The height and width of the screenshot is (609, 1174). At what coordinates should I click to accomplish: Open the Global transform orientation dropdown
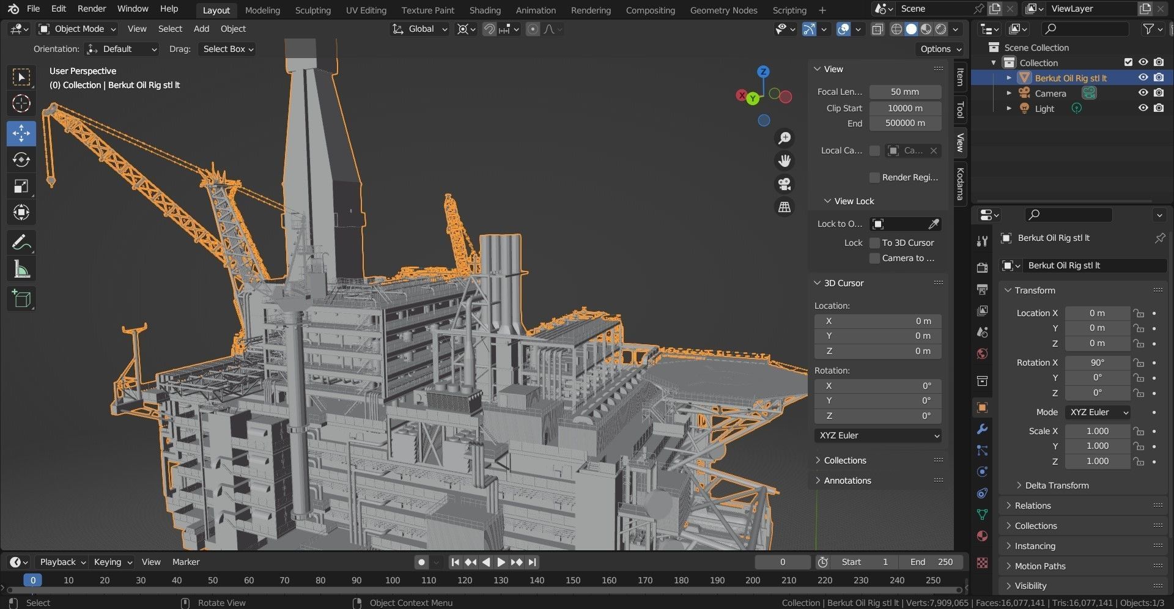419,29
